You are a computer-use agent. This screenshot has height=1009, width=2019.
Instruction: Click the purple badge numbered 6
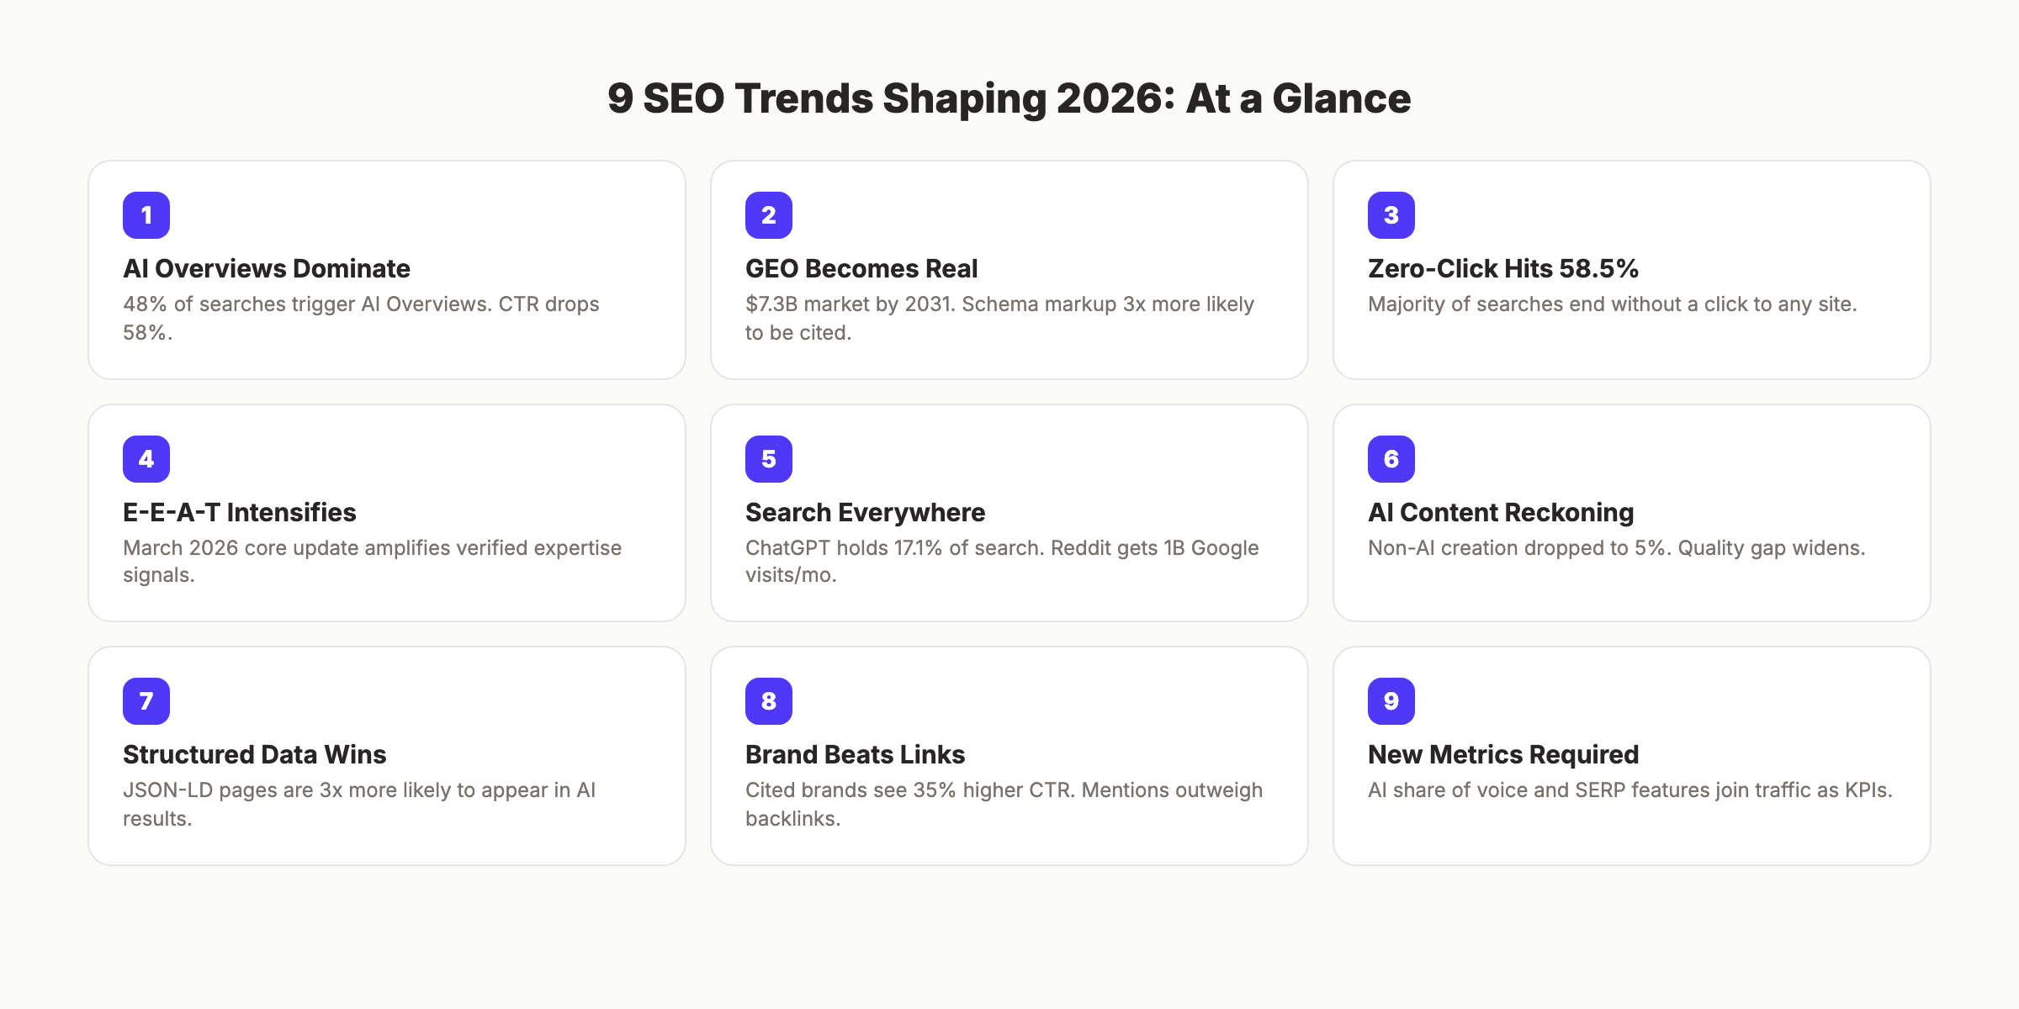1391,459
